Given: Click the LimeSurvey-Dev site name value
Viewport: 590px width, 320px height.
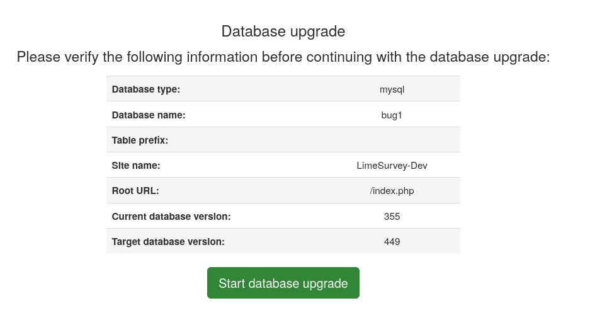Looking at the screenshot, I should (392, 166).
